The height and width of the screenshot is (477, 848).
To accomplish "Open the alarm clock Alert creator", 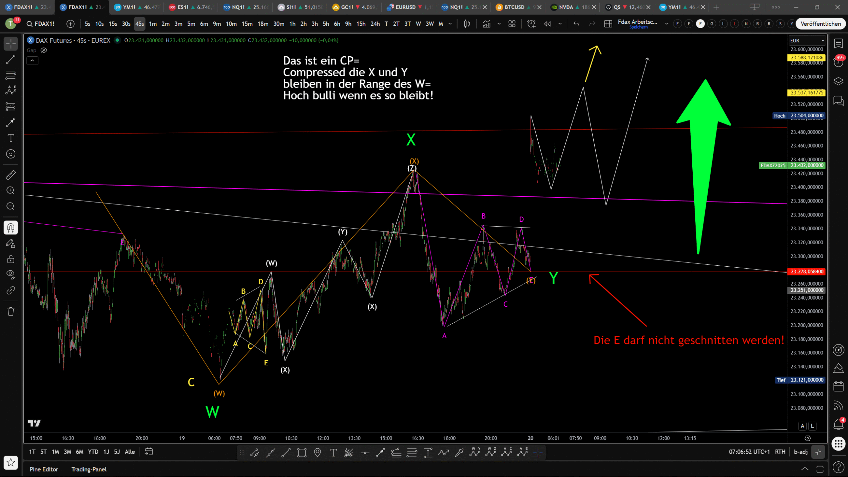I will (x=531, y=24).
